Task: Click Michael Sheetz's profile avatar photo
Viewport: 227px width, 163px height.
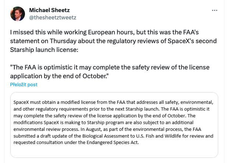Action: pos(18,14)
